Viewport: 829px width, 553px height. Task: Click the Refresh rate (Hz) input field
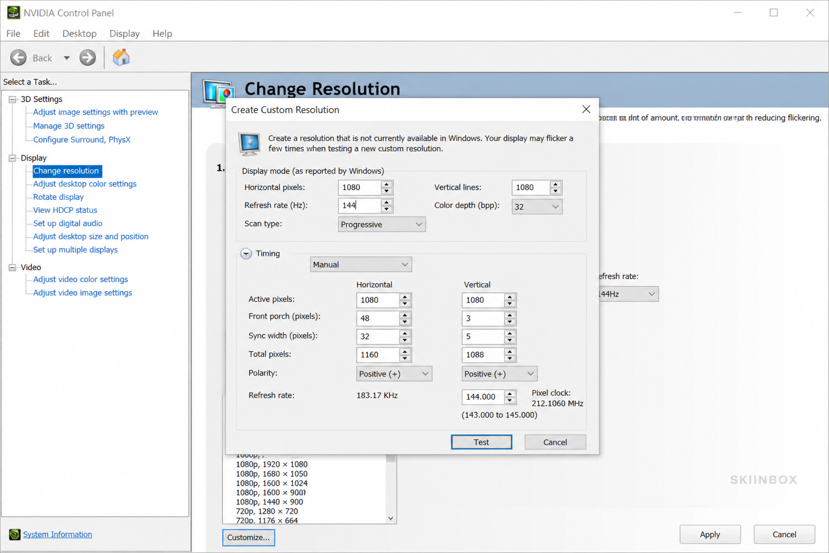[x=359, y=205]
